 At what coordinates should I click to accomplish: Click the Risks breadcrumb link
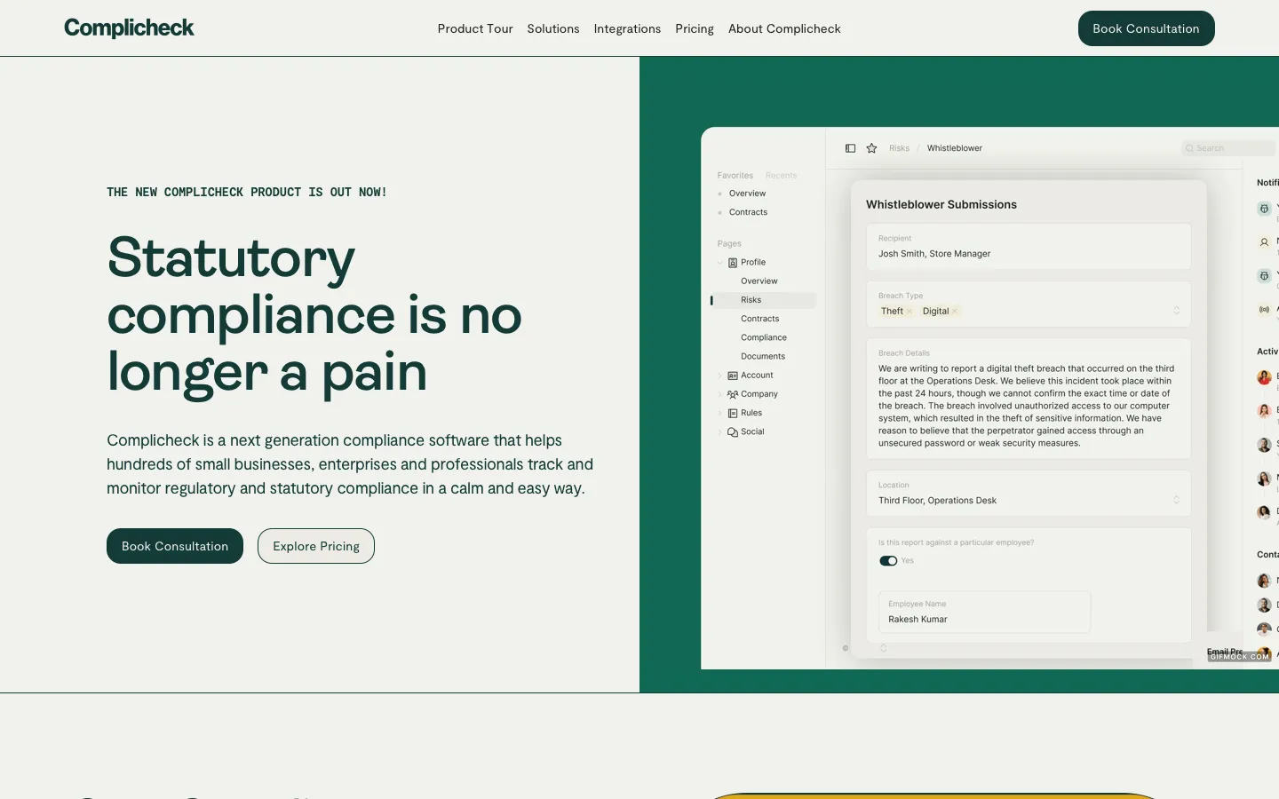pos(900,148)
